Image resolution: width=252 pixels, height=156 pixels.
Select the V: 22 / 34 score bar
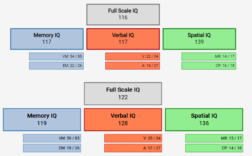pos(132,57)
